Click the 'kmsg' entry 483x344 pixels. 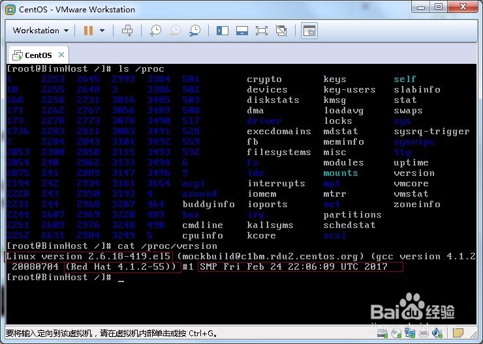(335, 100)
